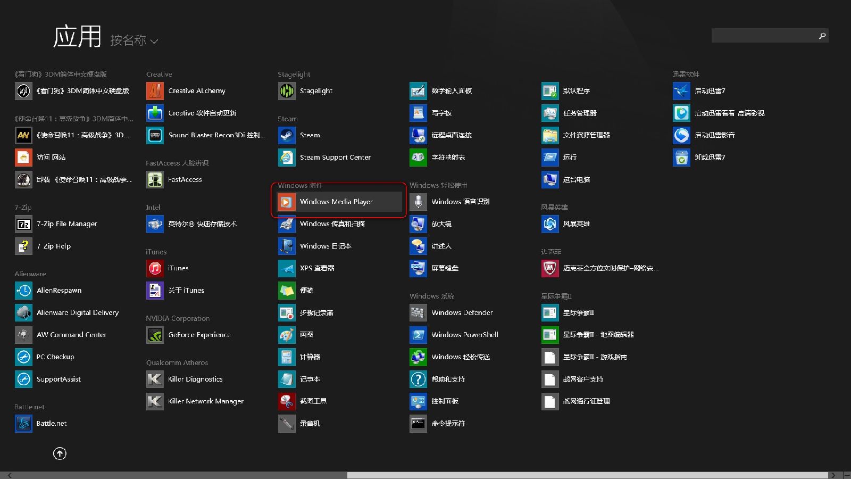
Task: Launch Battle.net
Action: click(41, 424)
